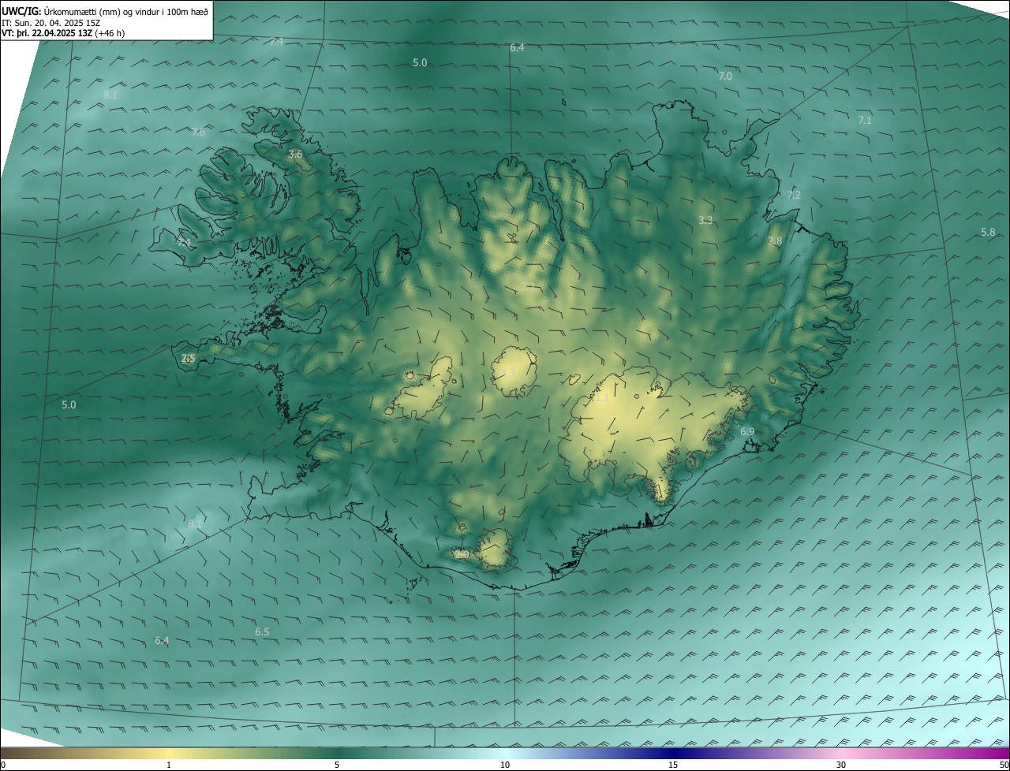Click the 1.1 value label on the glacier

click(601, 399)
